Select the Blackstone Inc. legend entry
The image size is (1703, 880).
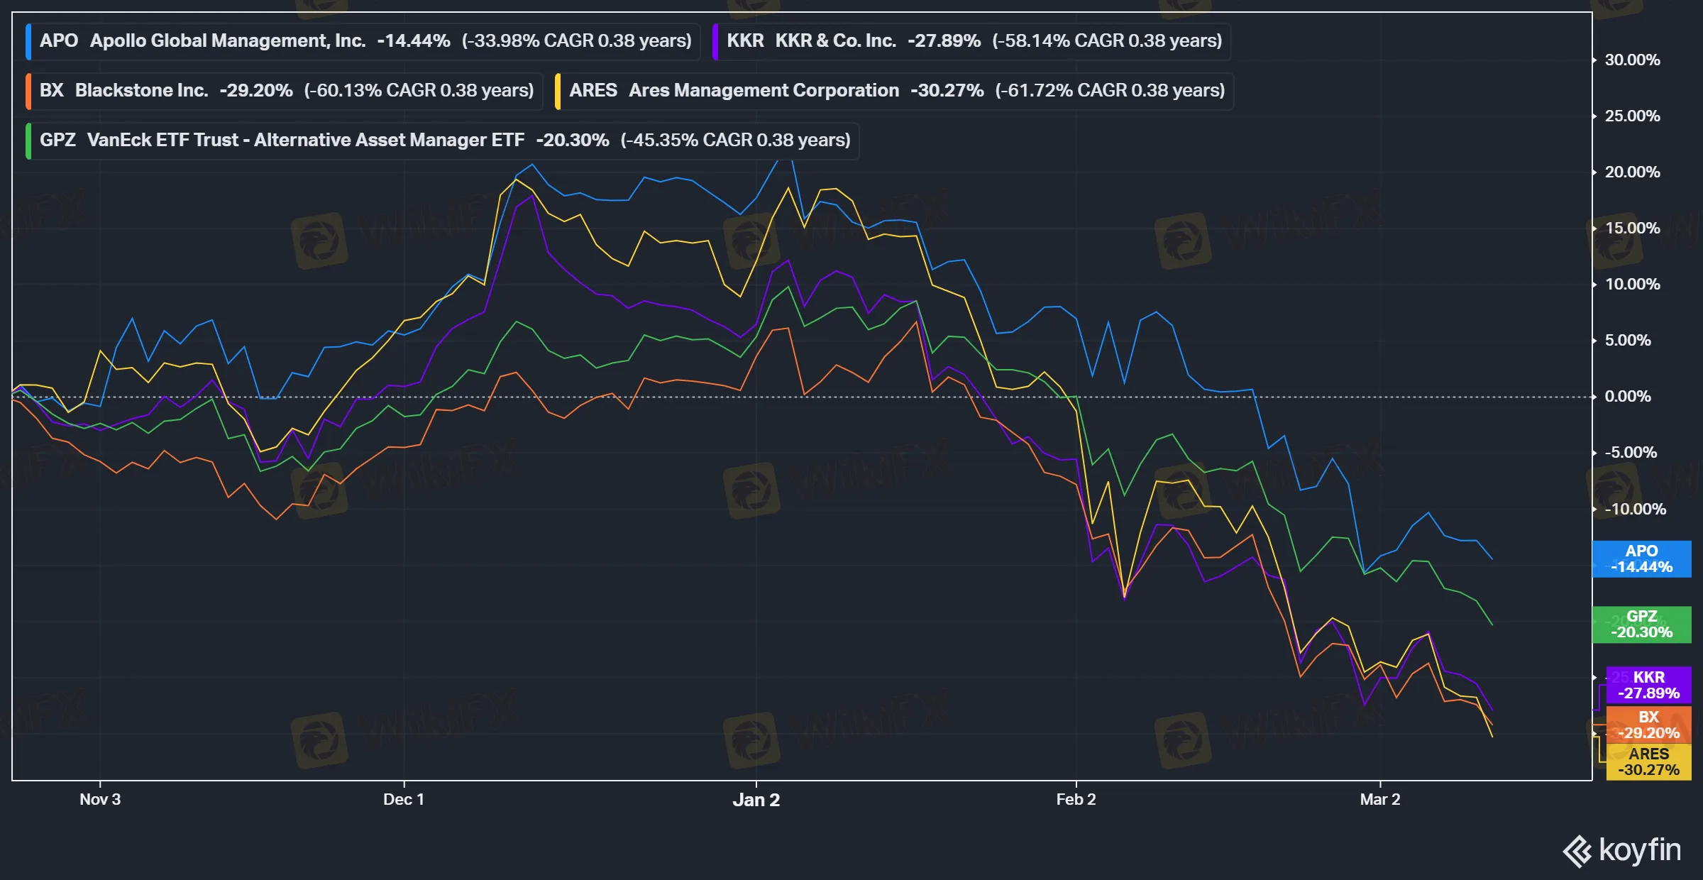(x=141, y=91)
